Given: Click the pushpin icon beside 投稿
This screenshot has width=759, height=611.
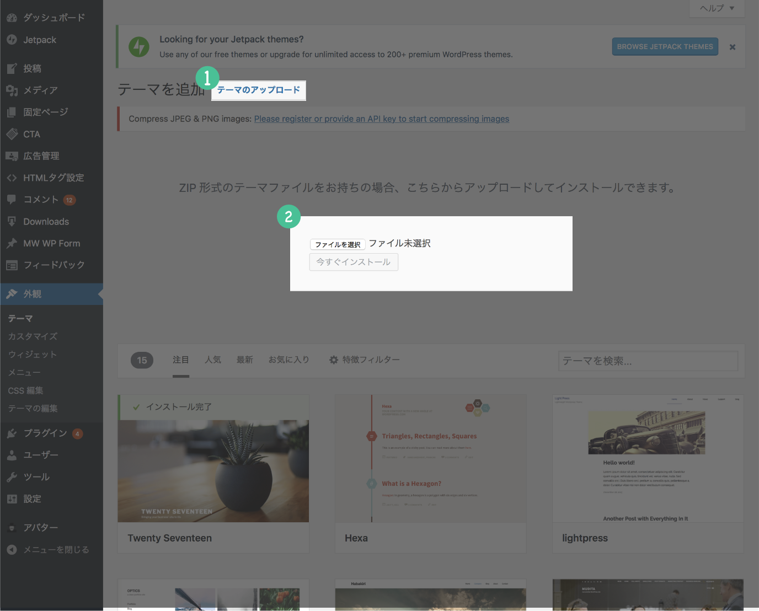Looking at the screenshot, I should [12, 68].
